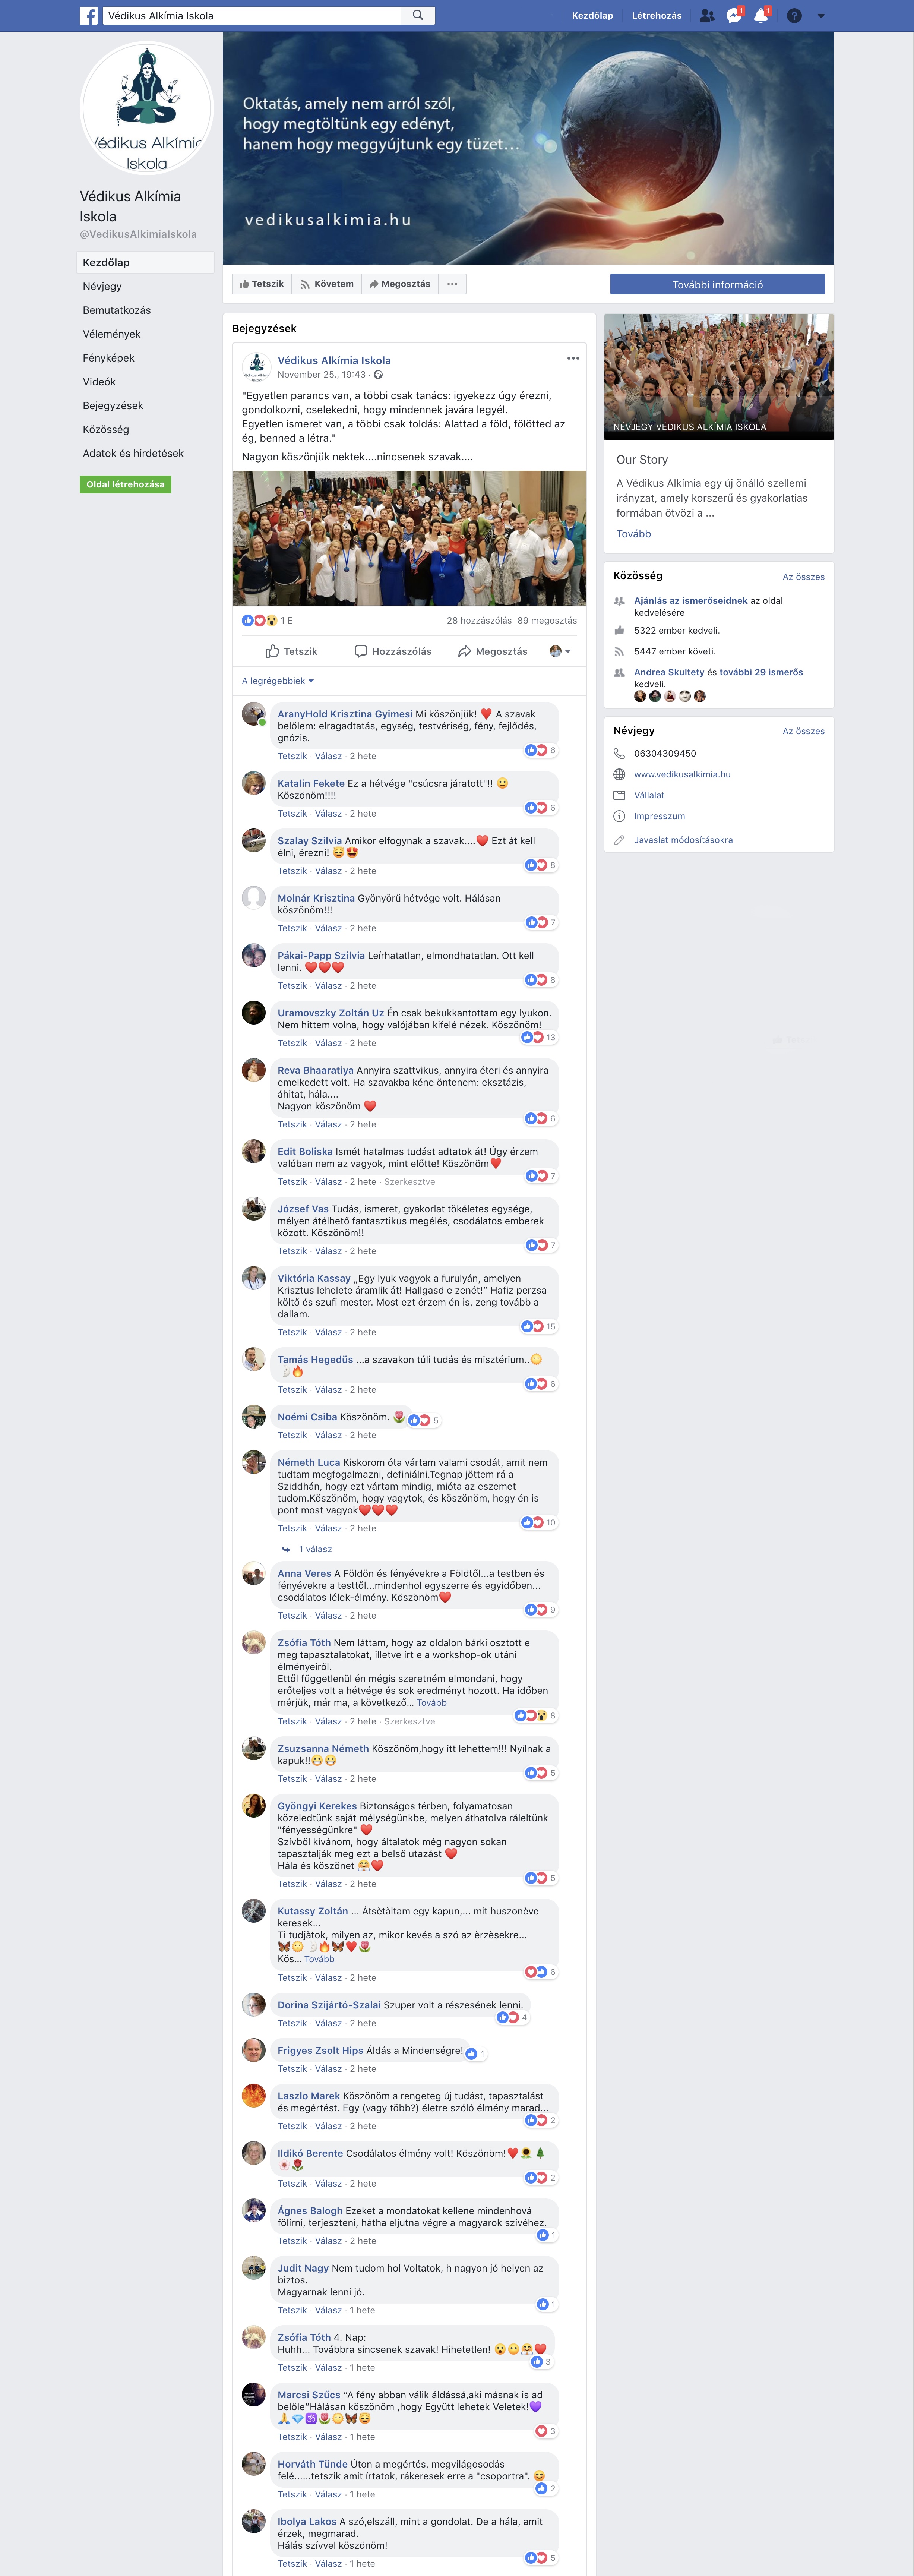Open the Messenger icon in top bar
The width and height of the screenshot is (914, 2576).
click(x=734, y=15)
